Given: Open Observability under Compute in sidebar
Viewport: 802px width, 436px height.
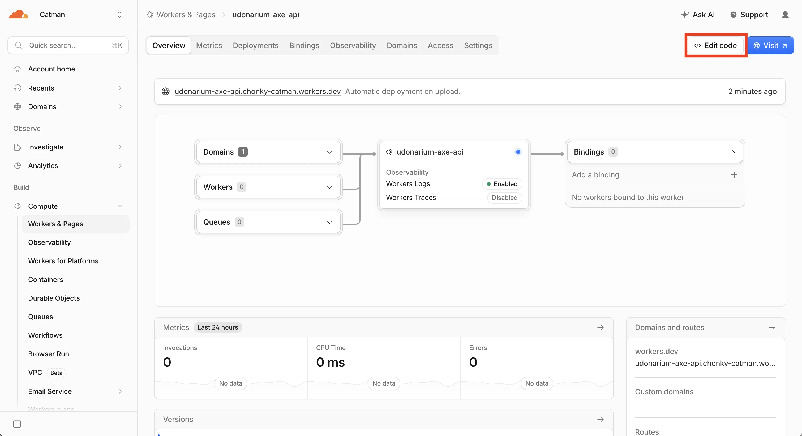Looking at the screenshot, I should pyautogui.click(x=49, y=242).
